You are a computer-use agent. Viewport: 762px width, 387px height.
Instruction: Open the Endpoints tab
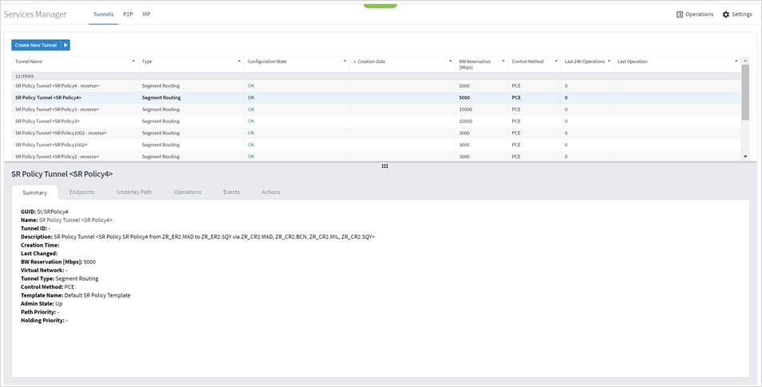82,192
